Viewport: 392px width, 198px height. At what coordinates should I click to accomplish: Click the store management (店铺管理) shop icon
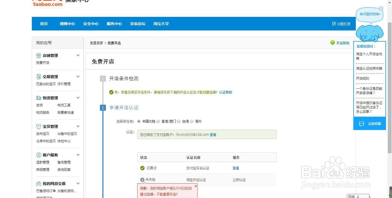[x=38, y=56]
